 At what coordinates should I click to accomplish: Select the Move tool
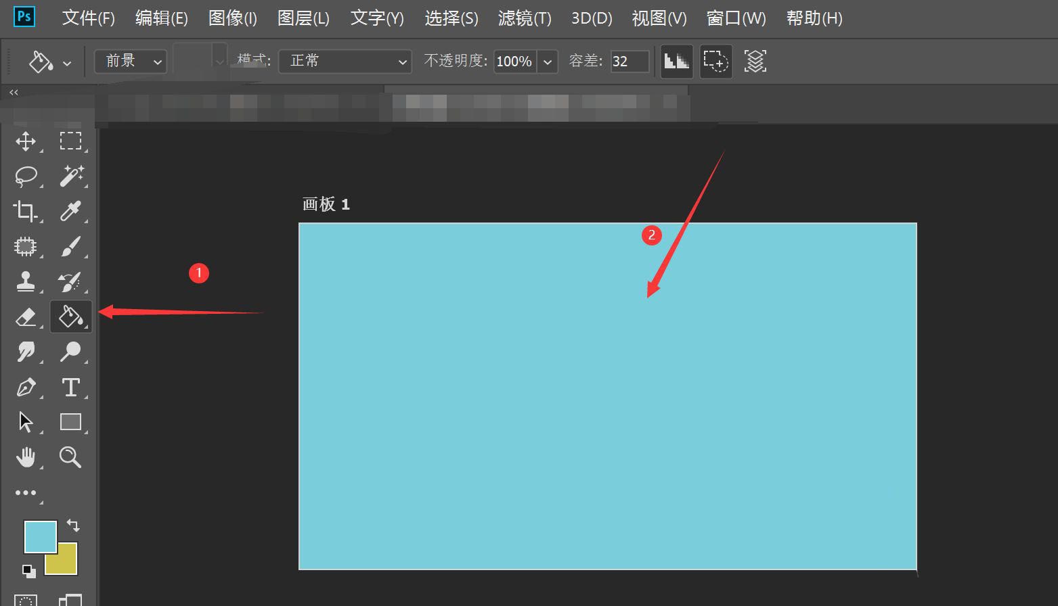26,141
